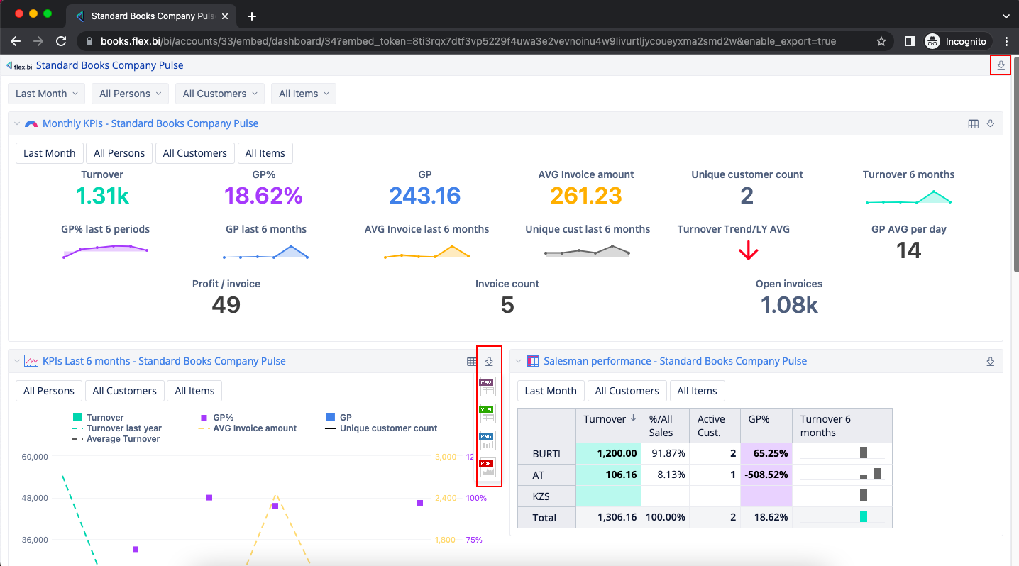Open a new browser tab
Viewport: 1019px width, 566px height.
[x=252, y=16]
